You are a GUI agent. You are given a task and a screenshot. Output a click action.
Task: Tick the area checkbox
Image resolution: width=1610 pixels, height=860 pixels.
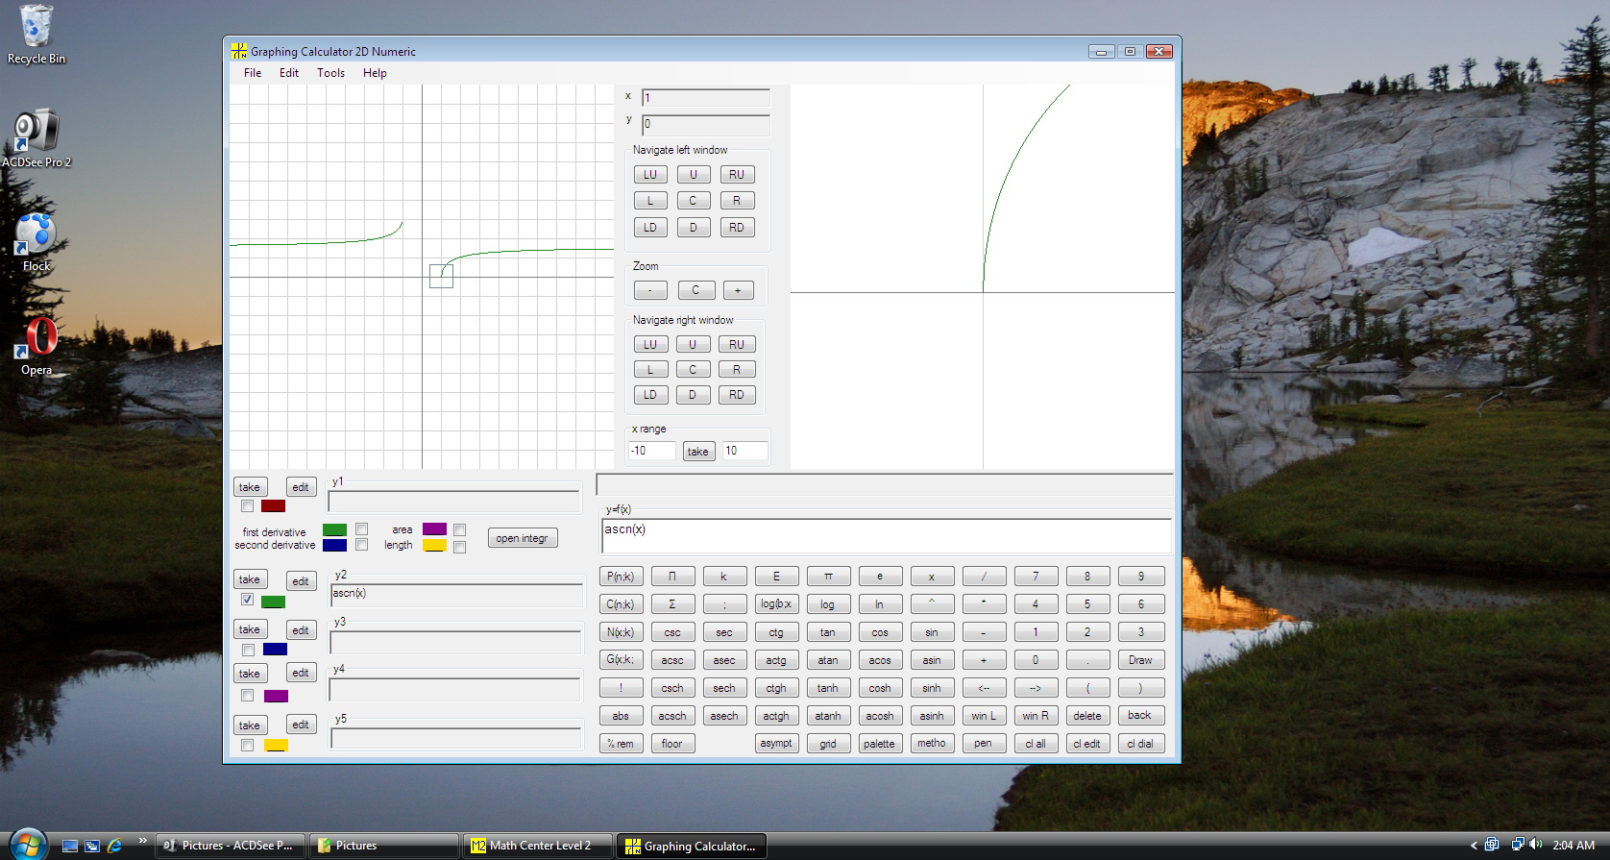(460, 529)
